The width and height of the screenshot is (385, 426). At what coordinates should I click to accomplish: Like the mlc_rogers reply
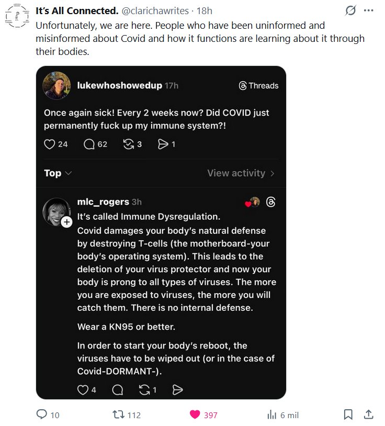pyautogui.click(x=83, y=389)
